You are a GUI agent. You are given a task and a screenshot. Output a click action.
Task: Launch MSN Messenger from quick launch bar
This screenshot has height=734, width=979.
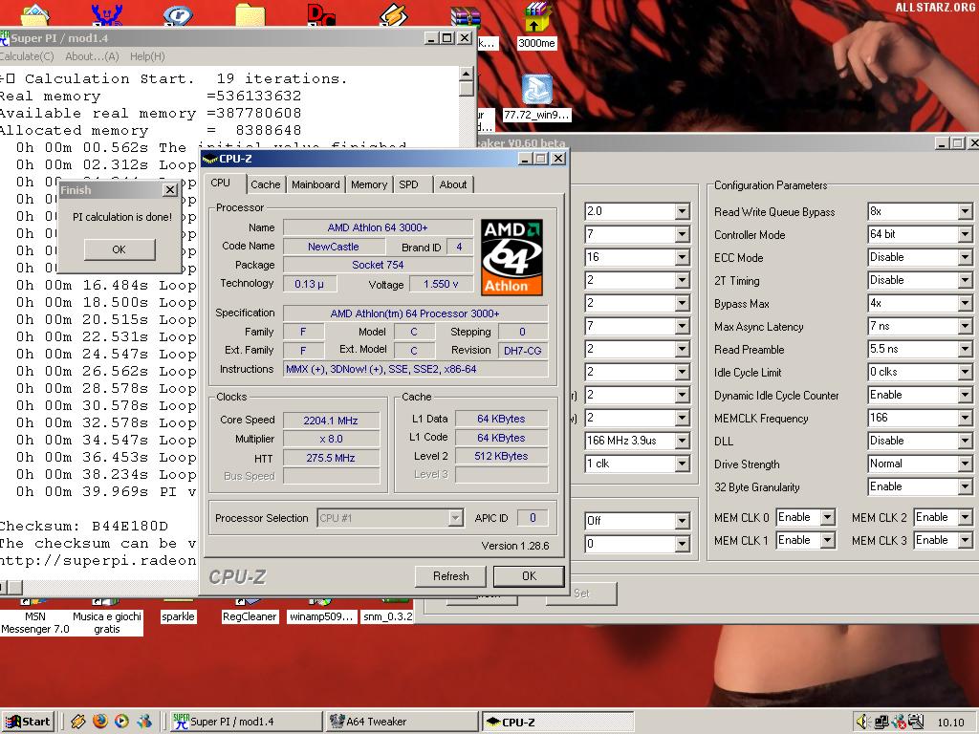pyautogui.click(x=144, y=722)
